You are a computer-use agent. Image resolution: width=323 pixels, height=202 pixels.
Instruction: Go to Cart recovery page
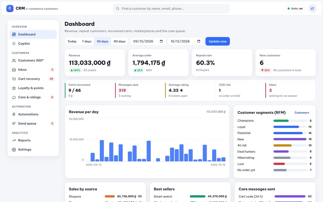pos(33,79)
